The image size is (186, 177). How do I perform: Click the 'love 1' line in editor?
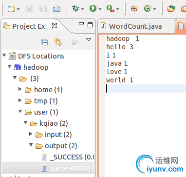tap(117, 72)
